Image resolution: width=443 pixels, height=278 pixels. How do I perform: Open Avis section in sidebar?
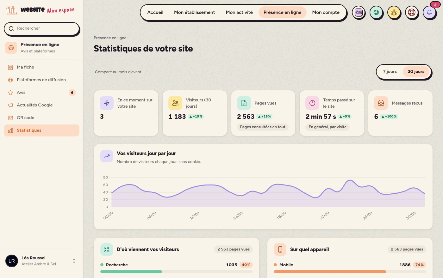point(41,93)
